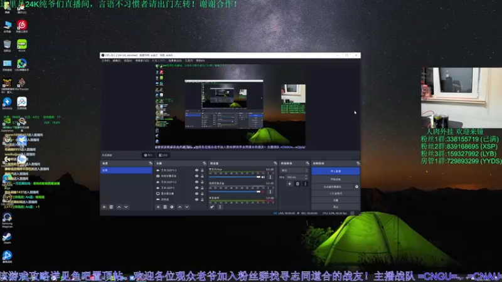This screenshot has width=502, height=282.
Task: Select the highlighted scene in Scenes list
Action: [127, 170]
